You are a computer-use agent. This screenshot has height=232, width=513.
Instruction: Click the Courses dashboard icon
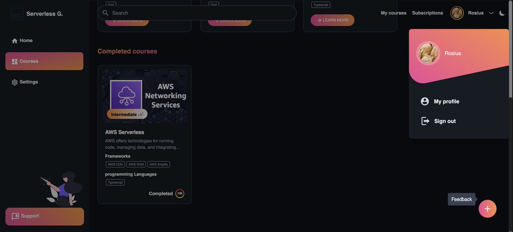[15, 62]
